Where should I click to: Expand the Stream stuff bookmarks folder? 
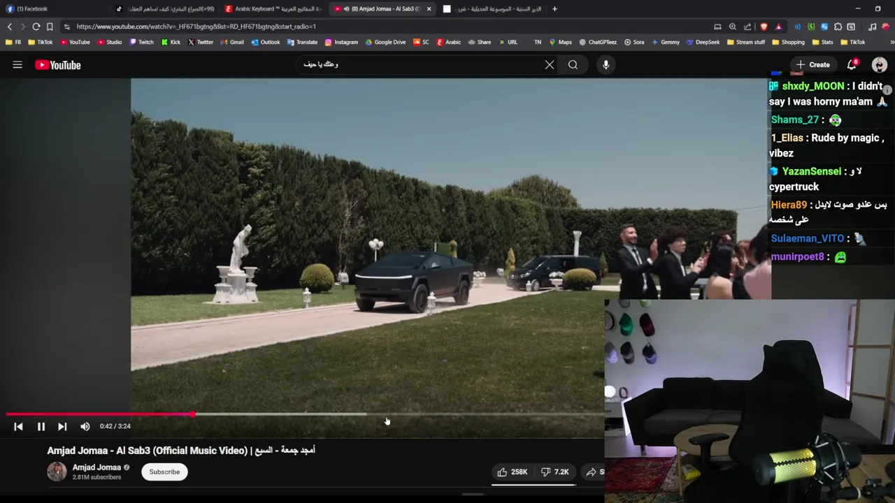[x=745, y=42]
